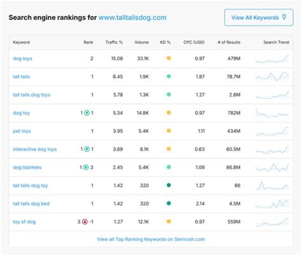Click the Volume column header

click(x=142, y=42)
